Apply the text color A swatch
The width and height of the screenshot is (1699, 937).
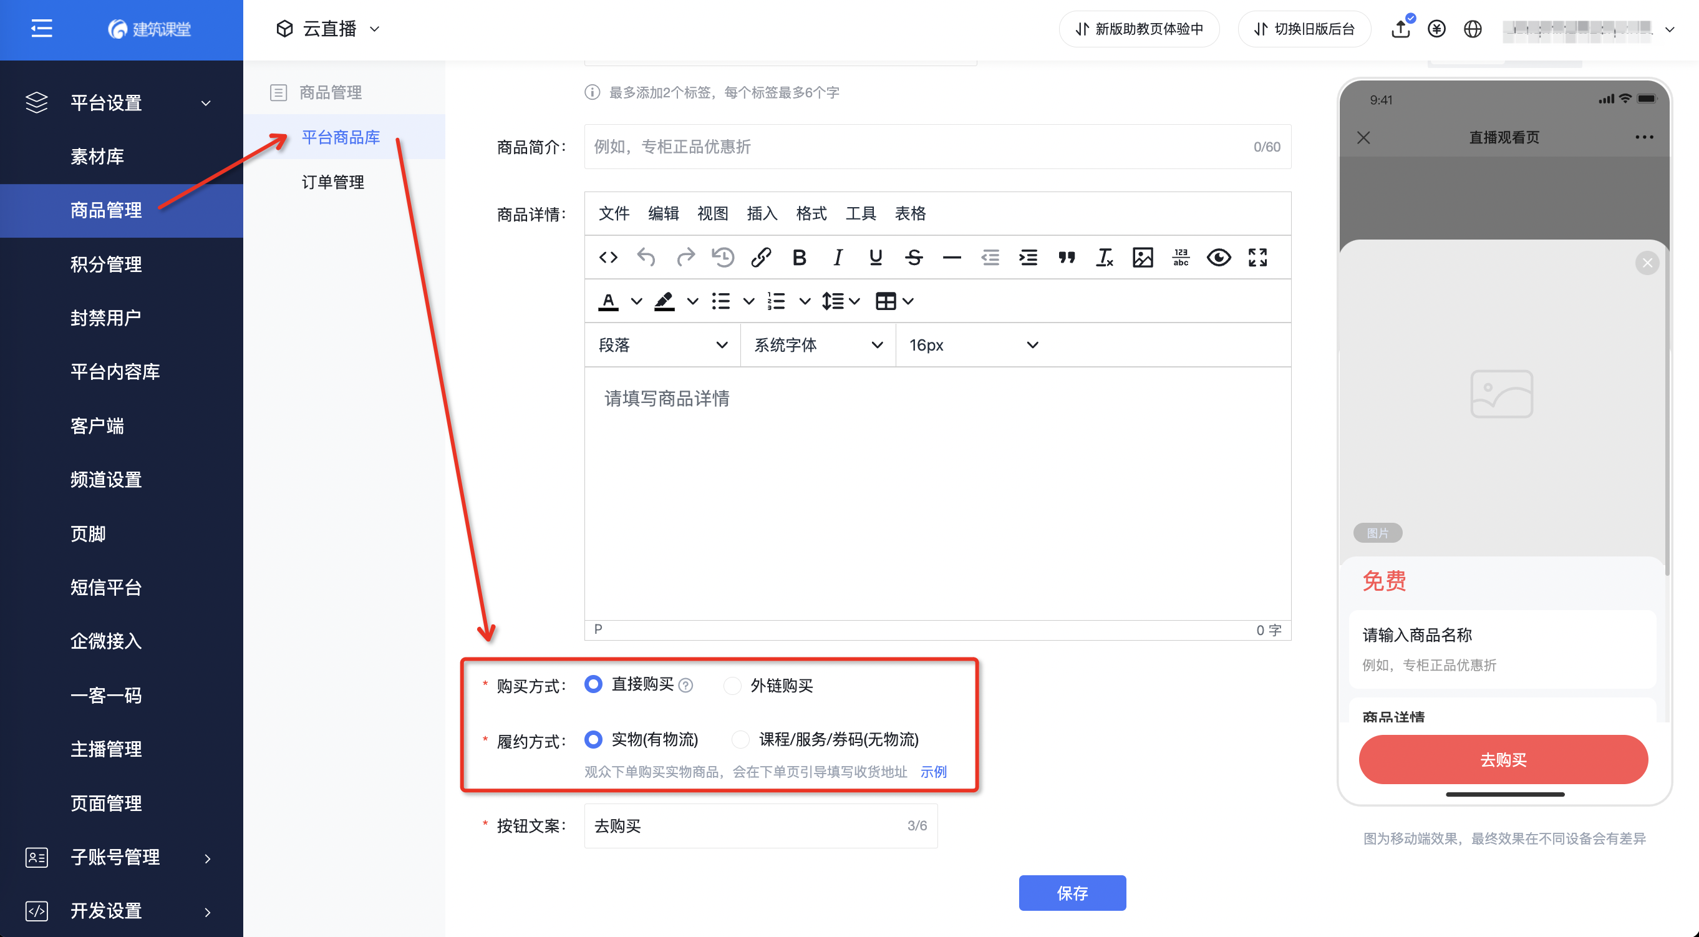tap(608, 301)
